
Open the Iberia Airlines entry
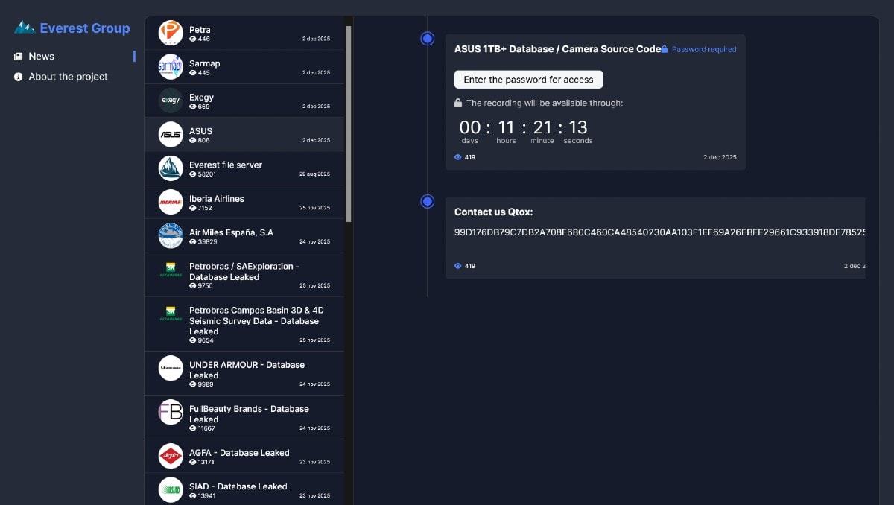pyautogui.click(x=244, y=202)
